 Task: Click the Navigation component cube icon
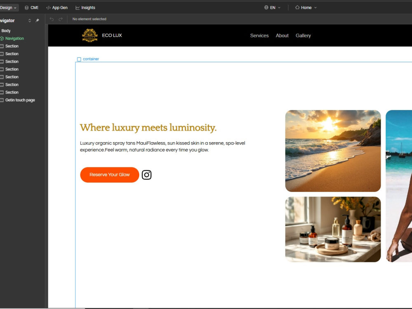point(2,38)
